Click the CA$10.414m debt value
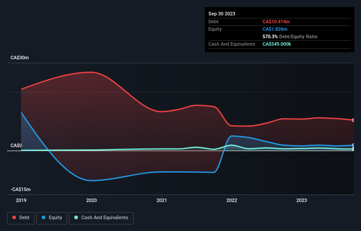 pyautogui.click(x=276, y=22)
